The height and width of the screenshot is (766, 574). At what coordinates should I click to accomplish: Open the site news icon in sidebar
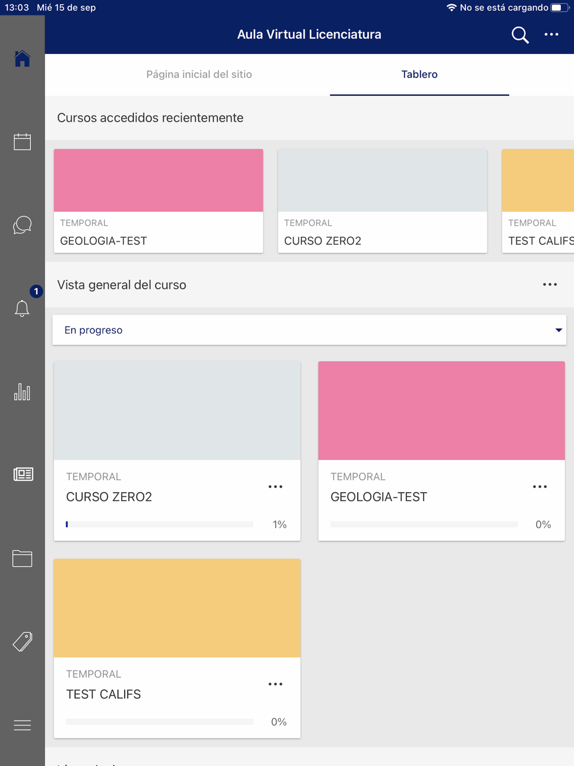23,474
